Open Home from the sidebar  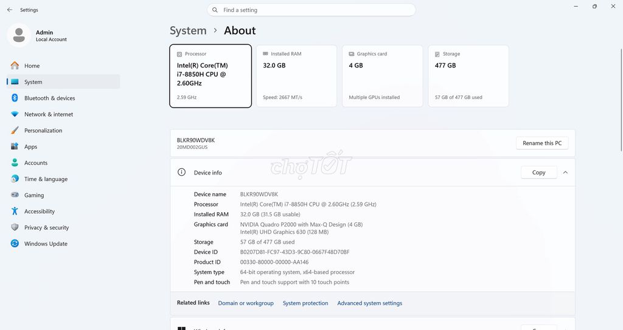[63, 66]
